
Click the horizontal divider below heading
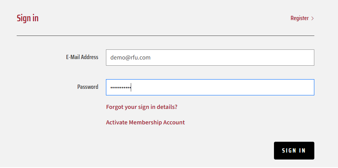(x=165, y=36)
